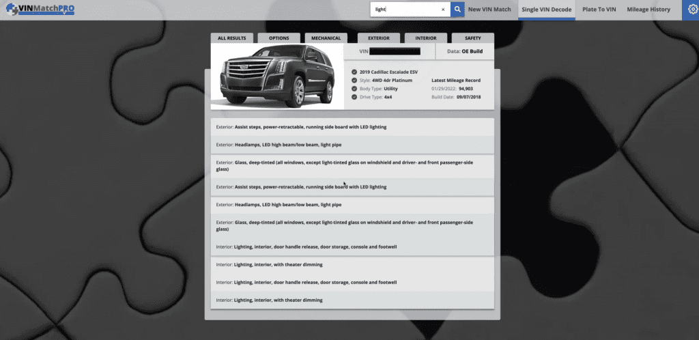Click the 'Data: OE Build' label
The image size is (699, 340).
(x=464, y=51)
